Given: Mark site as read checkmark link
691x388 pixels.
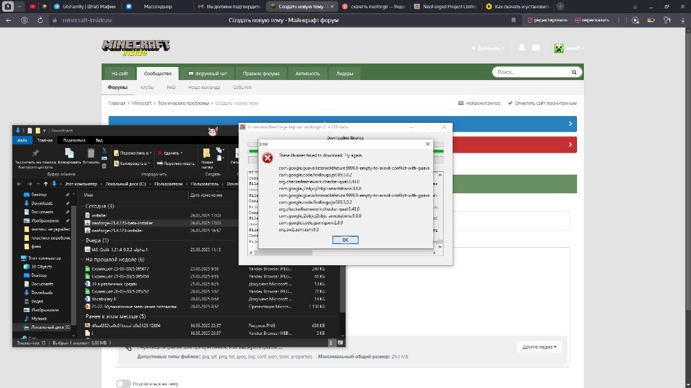Looking at the screenshot, I should point(542,103).
